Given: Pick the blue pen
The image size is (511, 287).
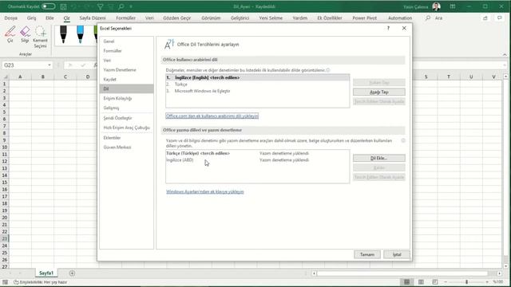Looking at the screenshot, I should [x=80, y=34].
